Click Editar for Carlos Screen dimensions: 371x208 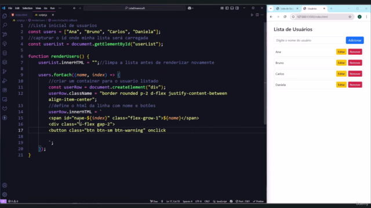[x=341, y=74]
